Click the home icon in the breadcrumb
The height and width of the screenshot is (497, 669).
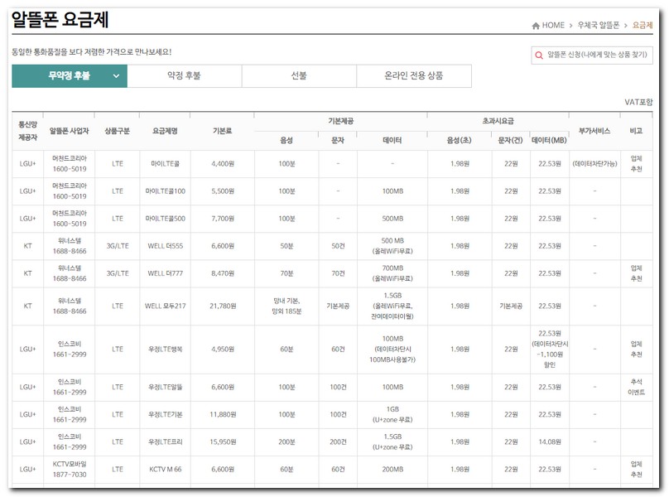tap(536, 26)
